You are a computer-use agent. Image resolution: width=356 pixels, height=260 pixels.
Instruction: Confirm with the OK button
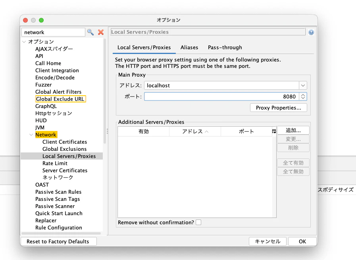(302, 241)
